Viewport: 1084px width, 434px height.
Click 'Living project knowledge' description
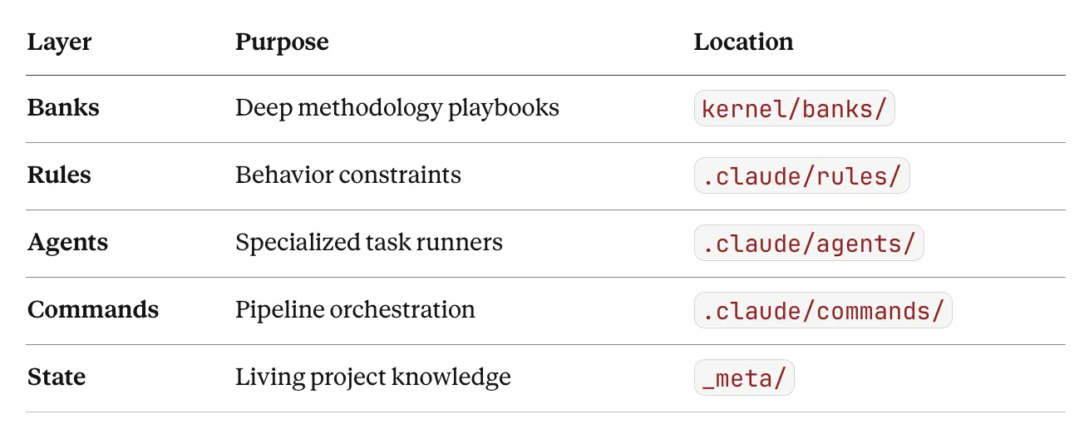tap(373, 377)
